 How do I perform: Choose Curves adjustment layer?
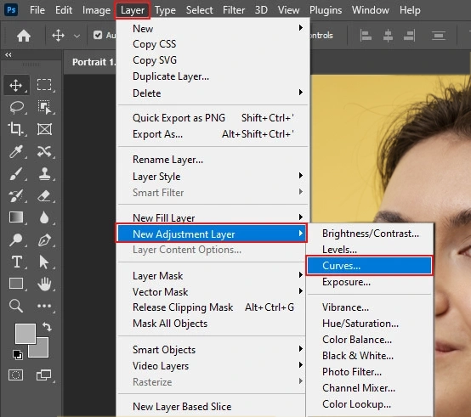point(370,266)
